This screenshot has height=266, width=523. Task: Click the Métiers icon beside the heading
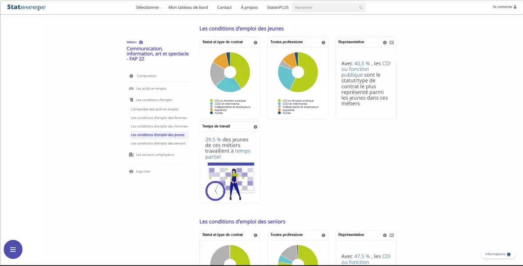pos(141,42)
